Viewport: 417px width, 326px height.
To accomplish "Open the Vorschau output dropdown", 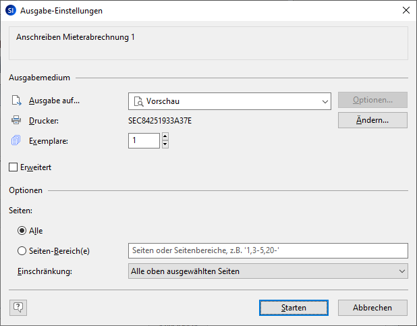I will (325, 101).
